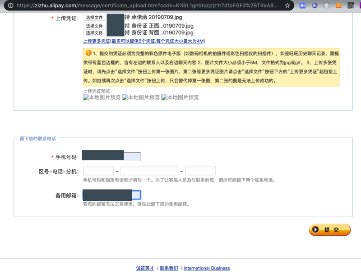361x274 pixels.
Task: Click the 上传更多凭证 link
Action: coord(144,41)
